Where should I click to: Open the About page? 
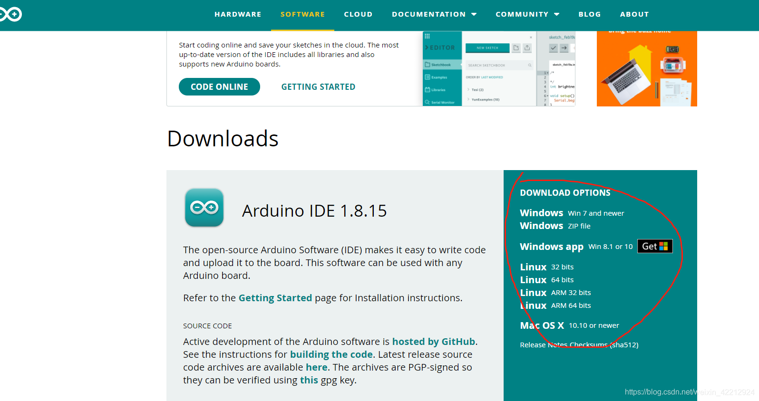pyautogui.click(x=634, y=14)
